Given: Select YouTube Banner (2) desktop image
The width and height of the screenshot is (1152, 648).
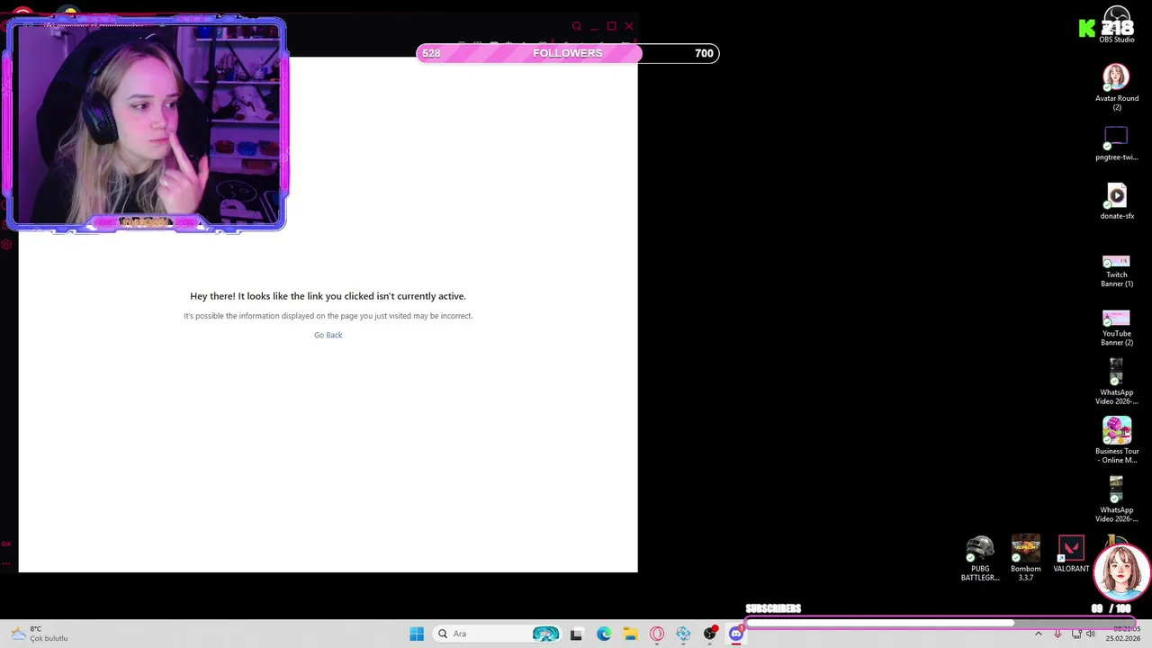Looking at the screenshot, I should click(1116, 328).
